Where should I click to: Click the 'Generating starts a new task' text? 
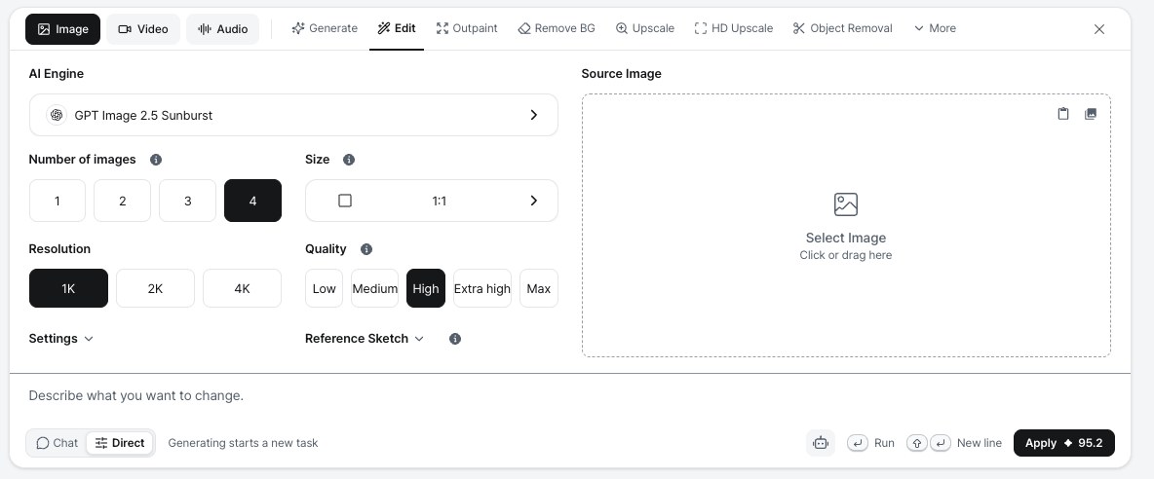pos(243,443)
